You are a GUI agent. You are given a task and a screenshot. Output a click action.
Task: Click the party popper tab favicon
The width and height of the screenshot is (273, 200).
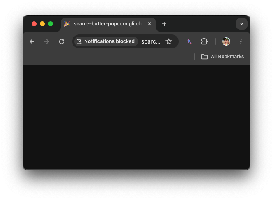[x=67, y=24]
